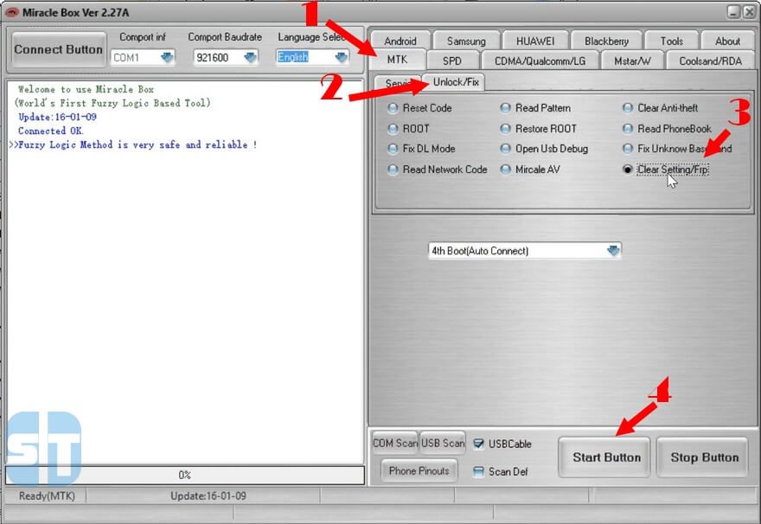Select the Read Pattern option
This screenshot has height=524, width=761.
coord(506,108)
